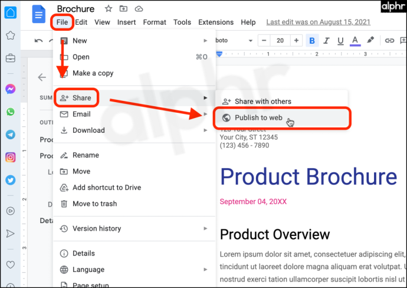Open the sidebar briefcase icon
Image resolution: width=407 pixels, height=288 pixels.
[11, 58]
